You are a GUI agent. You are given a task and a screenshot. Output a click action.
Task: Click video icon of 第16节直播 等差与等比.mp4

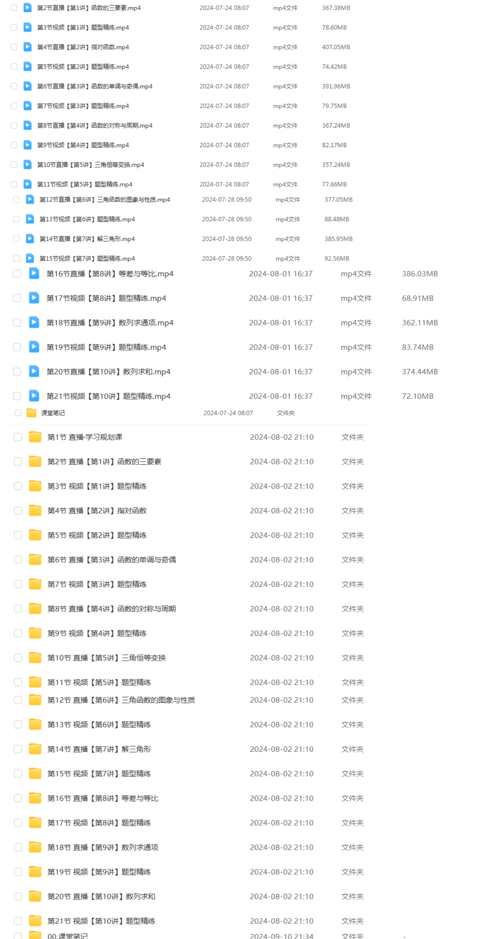click(34, 273)
